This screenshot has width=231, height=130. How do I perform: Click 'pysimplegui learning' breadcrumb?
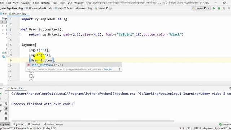point(12,8)
